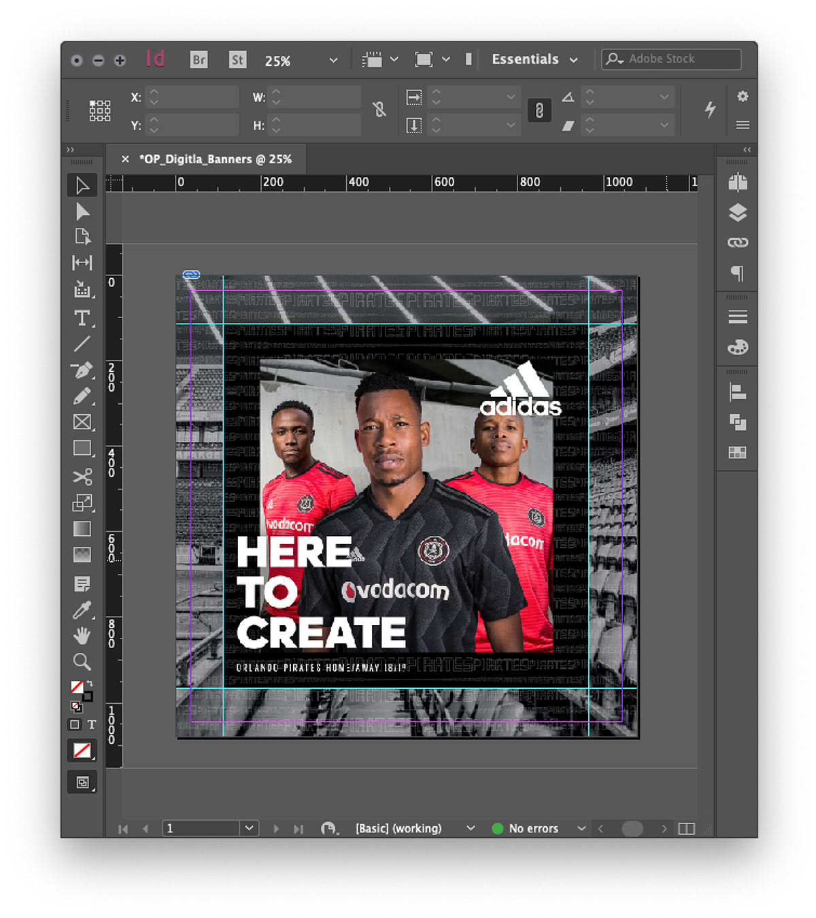Viewport: 816px width, 918px height.
Task: Select the Direct Selection tool
Action: [82, 211]
